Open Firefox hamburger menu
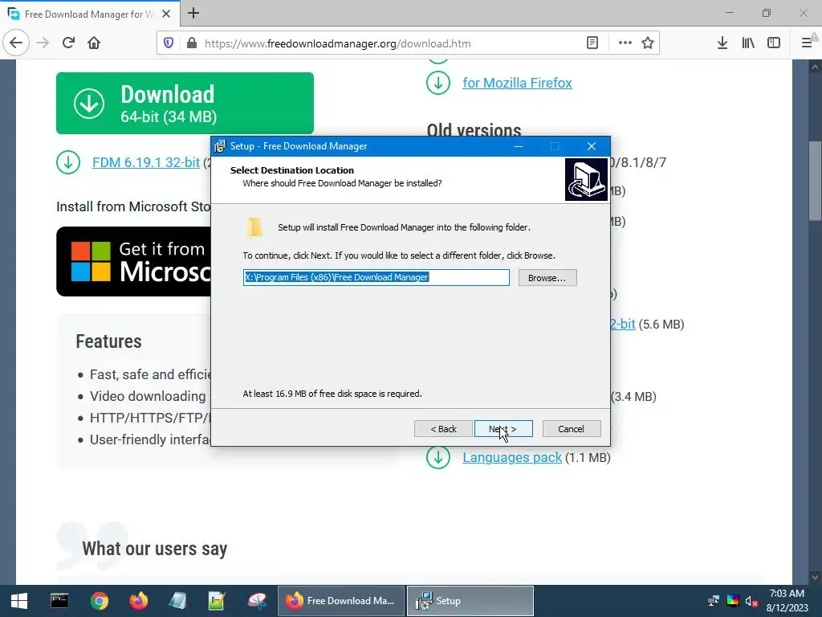 [807, 43]
